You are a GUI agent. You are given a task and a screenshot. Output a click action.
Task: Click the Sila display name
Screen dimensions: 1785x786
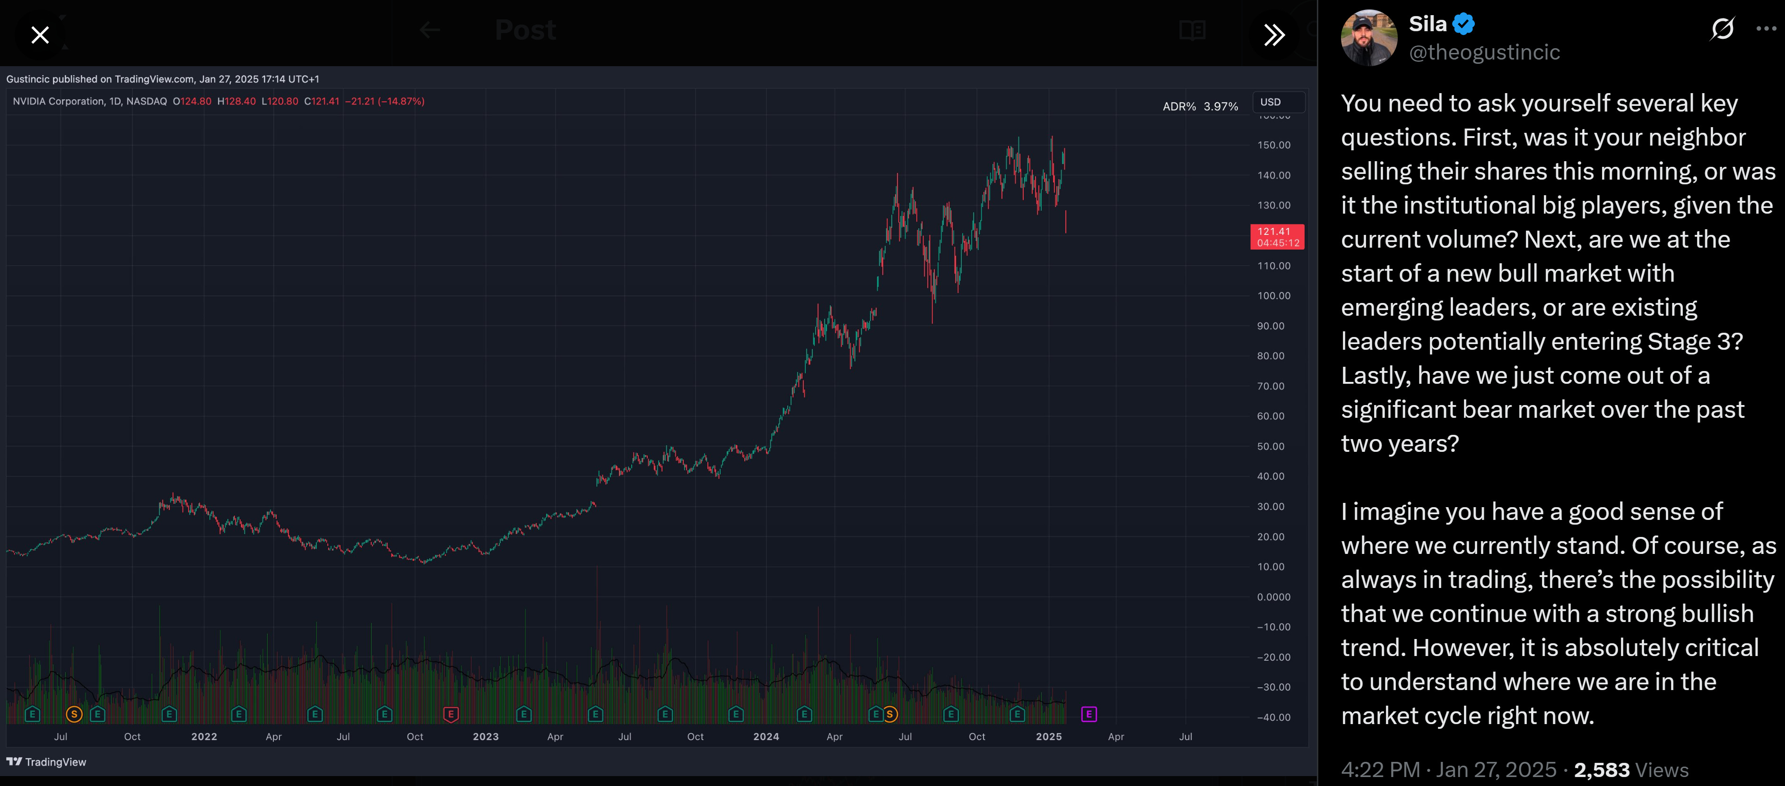point(1428,24)
